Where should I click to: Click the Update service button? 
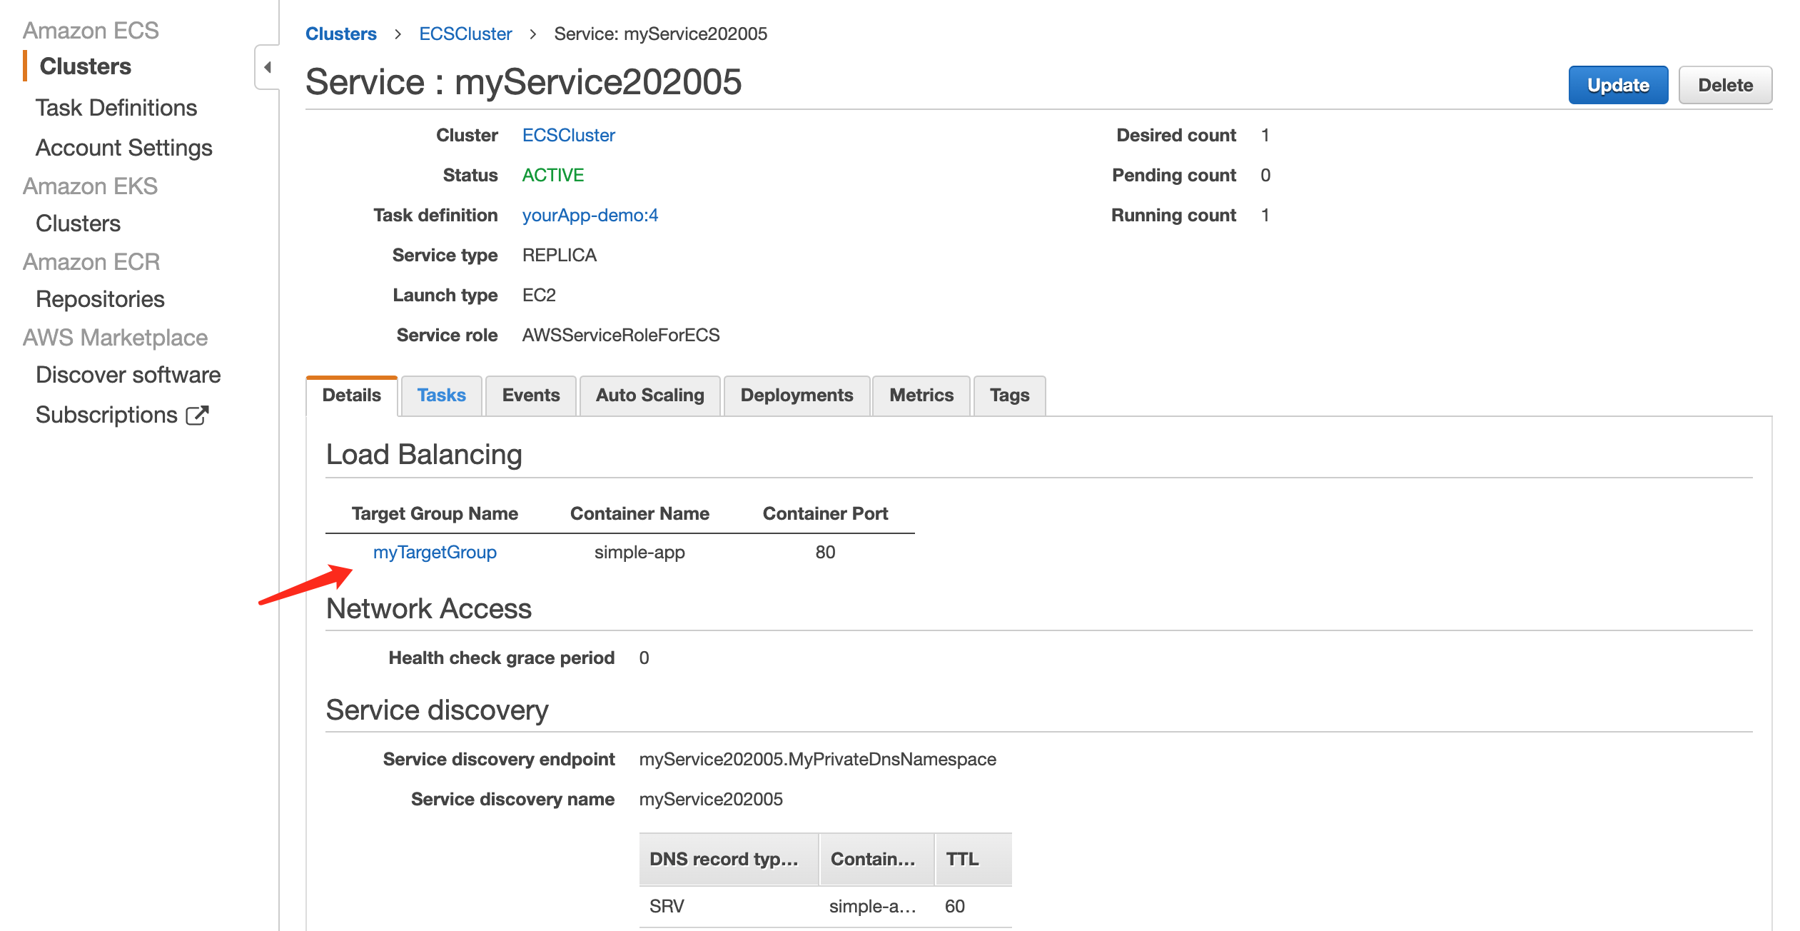1617,85
